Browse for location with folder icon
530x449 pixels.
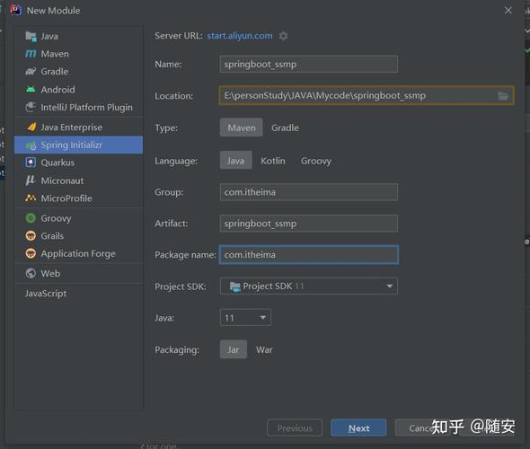coord(503,96)
